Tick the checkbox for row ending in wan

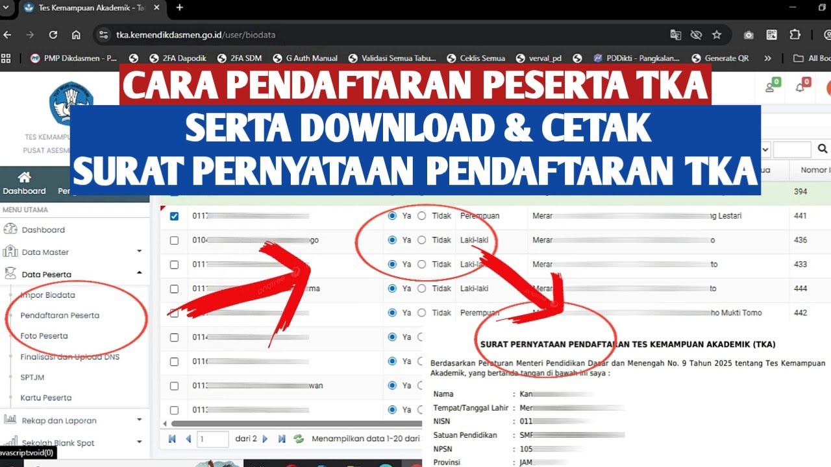pyautogui.click(x=174, y=386)
